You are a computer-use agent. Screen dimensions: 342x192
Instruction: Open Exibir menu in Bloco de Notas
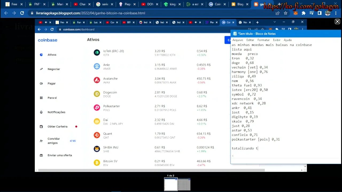coord(277,40)
